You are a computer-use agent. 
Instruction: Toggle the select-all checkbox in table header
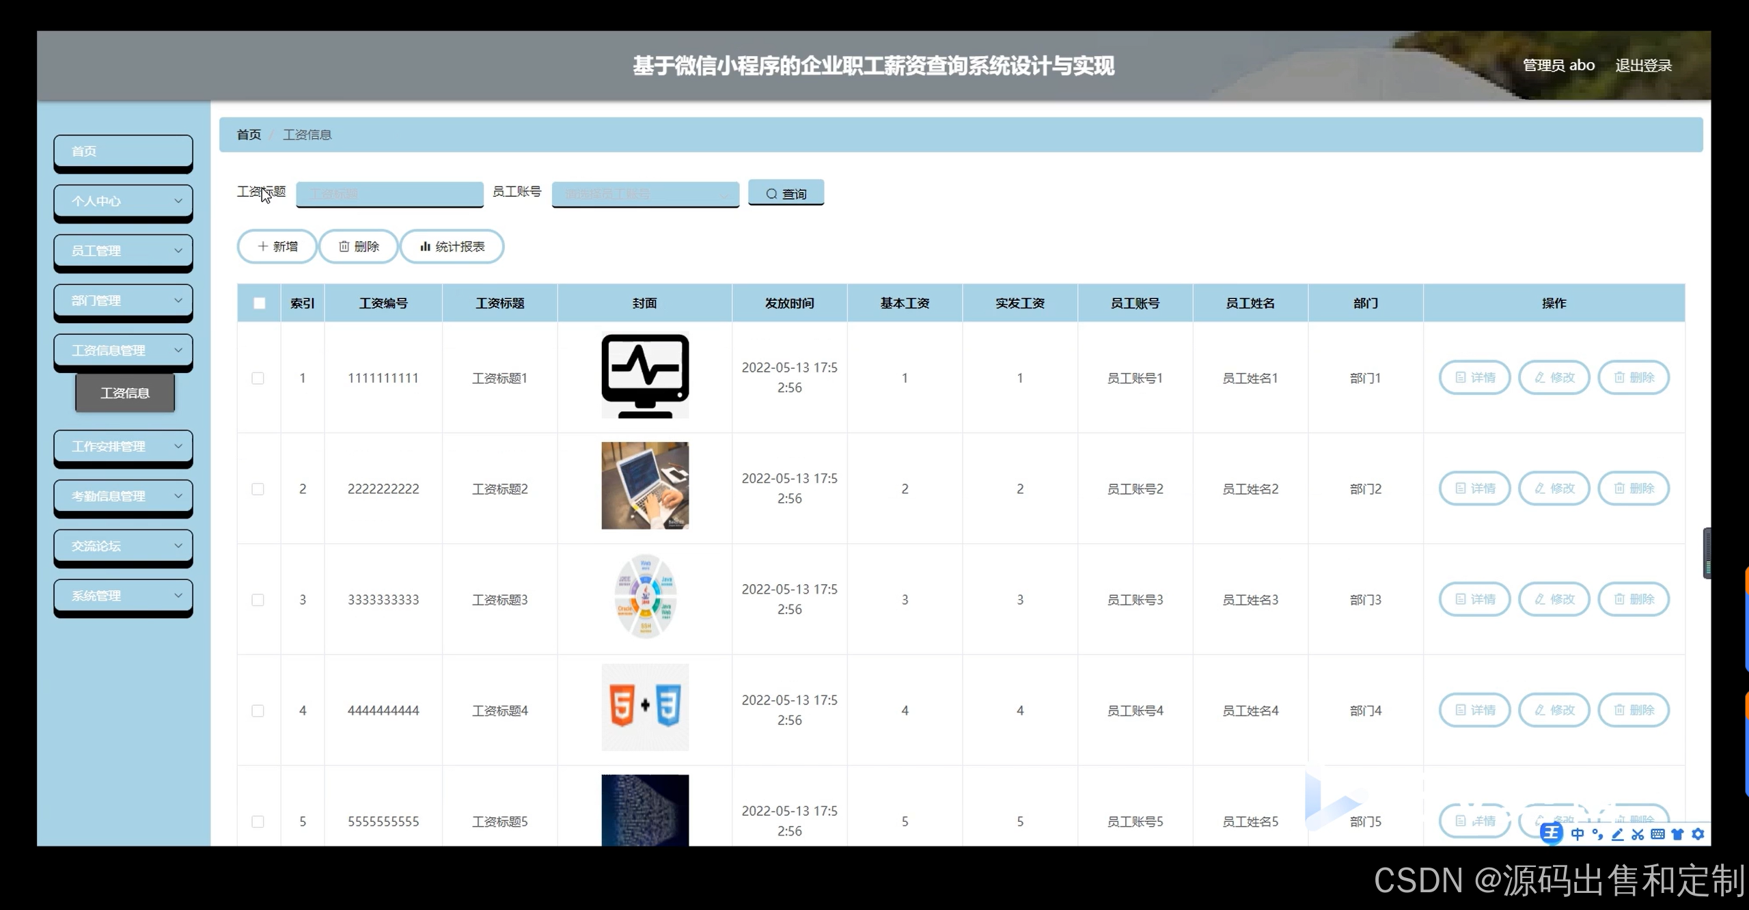pyautogui.click(x=259, y=303)
